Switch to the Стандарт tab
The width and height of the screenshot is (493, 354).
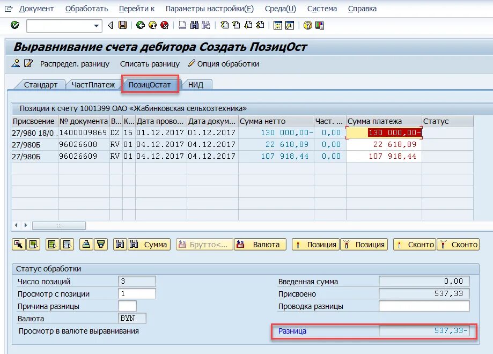coord(41,85)
